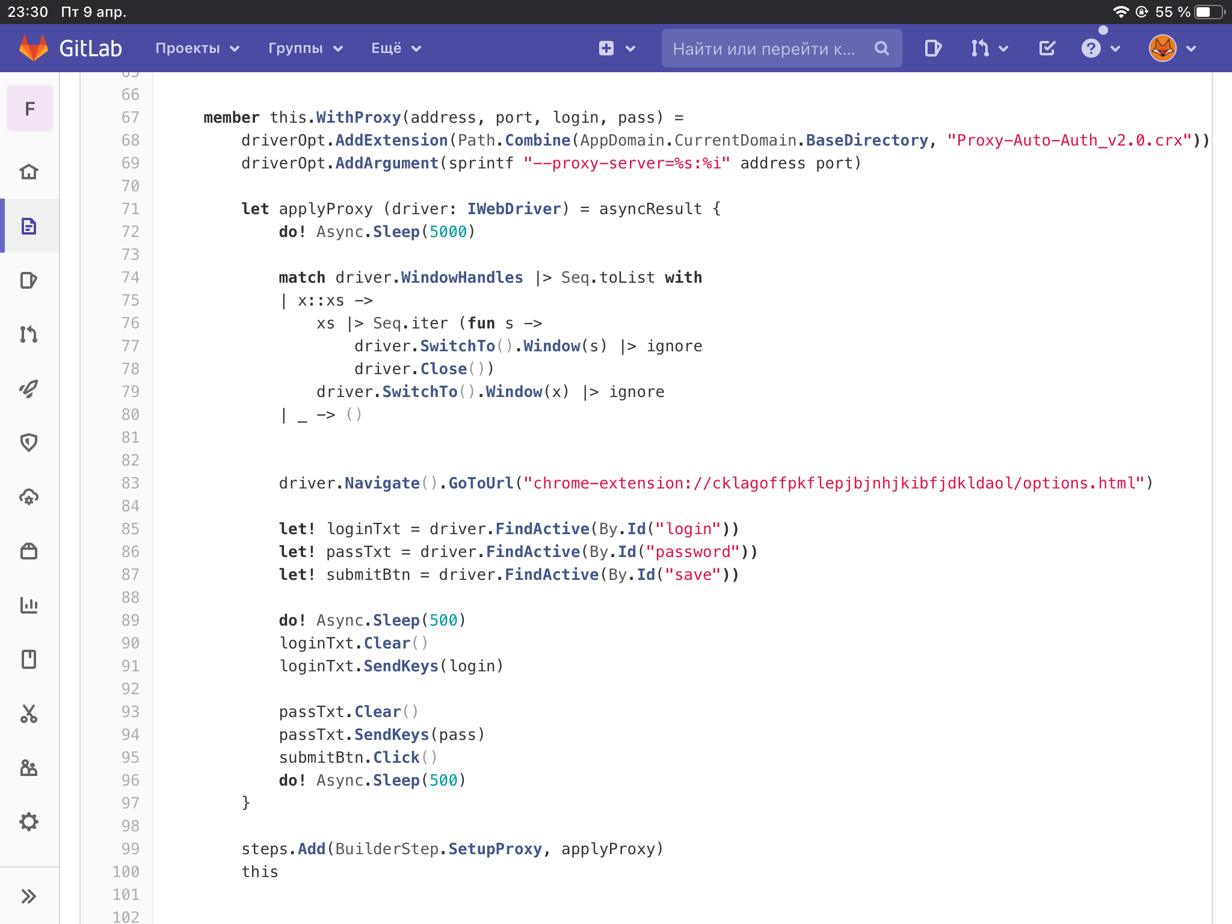The width and height of the screenshot is (1232, 924).
Task: Open merge requests icon in top navbar
Action: (x=980, y=48)
